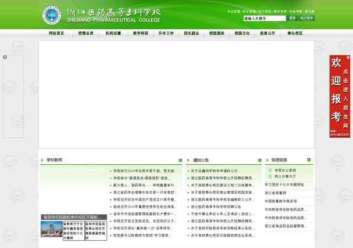
Task: Open the 学校办公系统 quick link
Action: click(285, 170)
